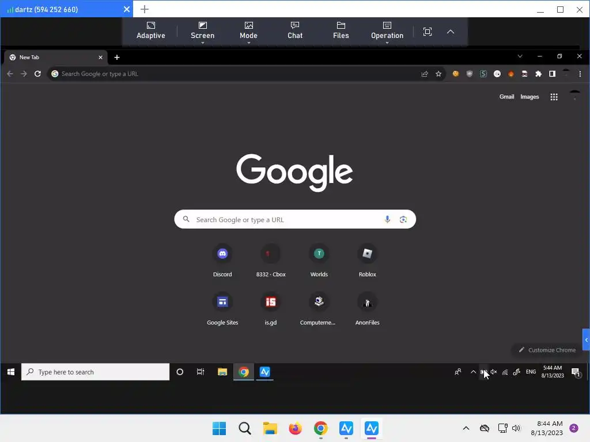Open the is.gd shortcut
This screenshot has width=590, height=442.
pos(271,308)
